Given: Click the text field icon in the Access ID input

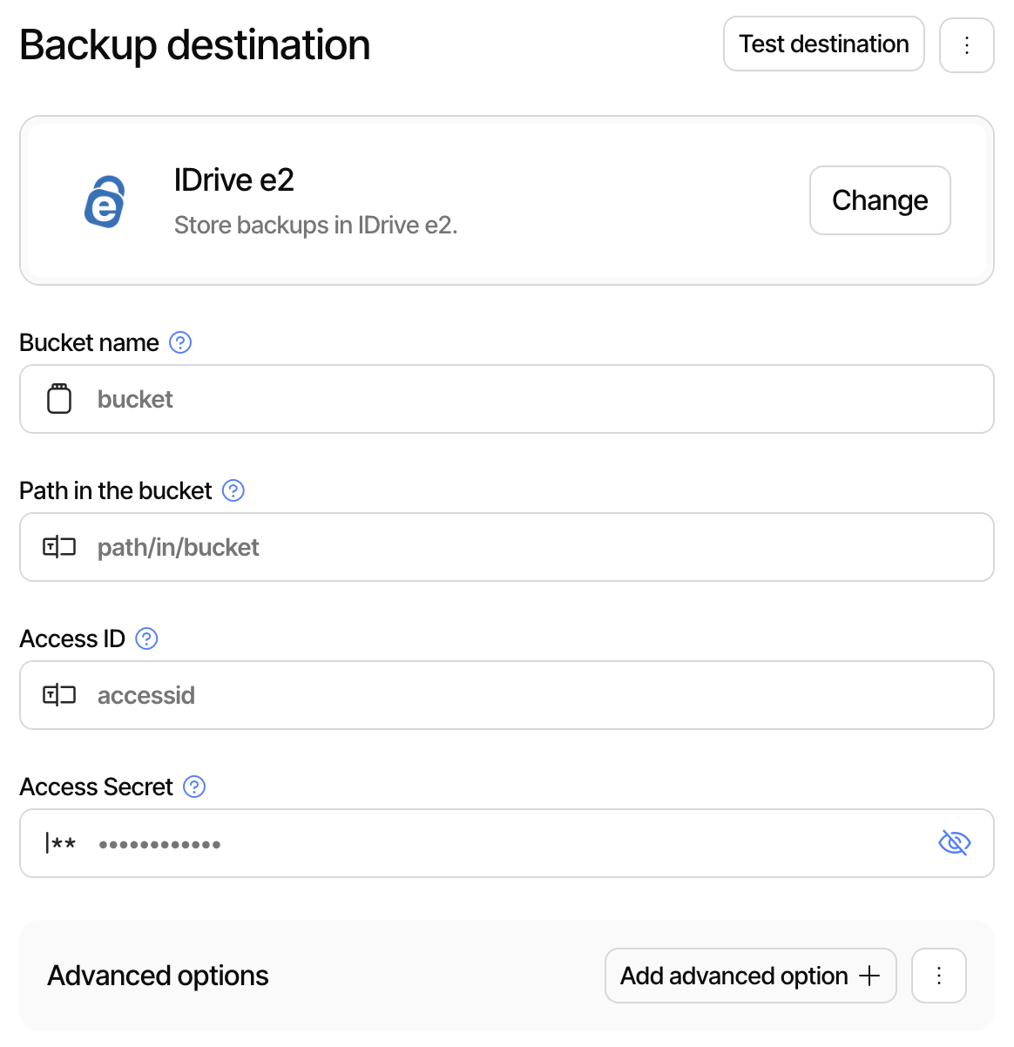Looking at the screenshot, I should [59, 695].
